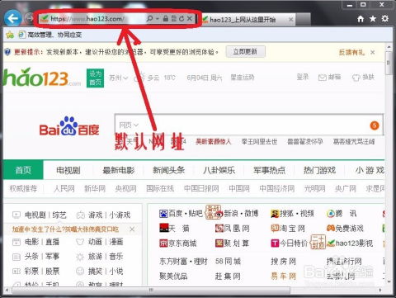Open the 易车网 site link

pos(283,276)
